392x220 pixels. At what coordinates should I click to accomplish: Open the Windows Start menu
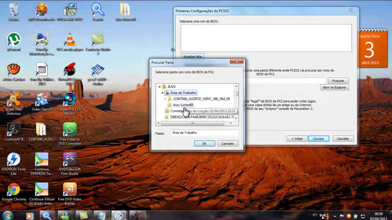(x=8, y=215)
